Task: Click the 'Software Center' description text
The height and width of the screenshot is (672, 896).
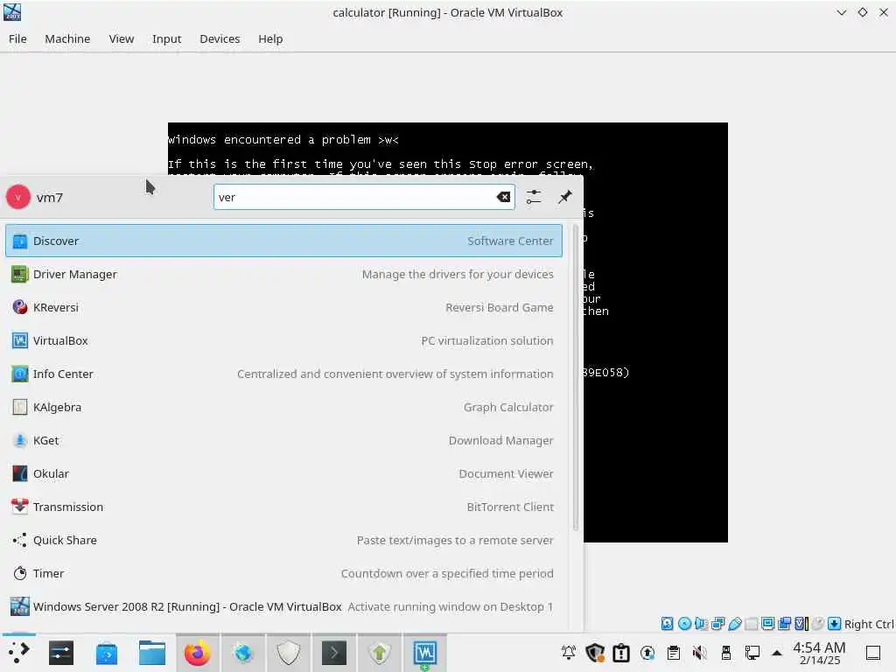Action: pyautogui.click(x=510, y=241)
